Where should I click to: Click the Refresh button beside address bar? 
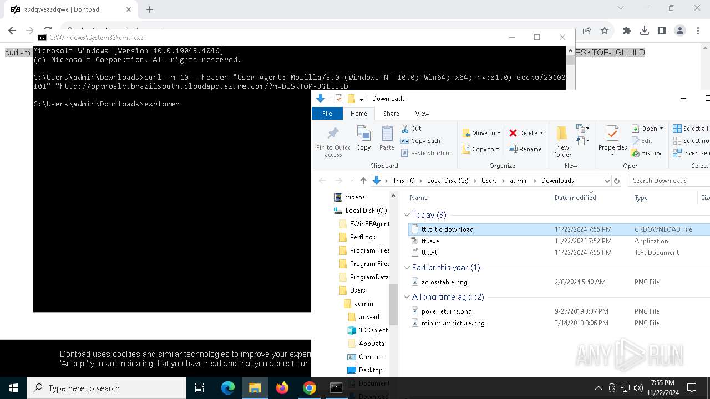click(x=616, y=181)
